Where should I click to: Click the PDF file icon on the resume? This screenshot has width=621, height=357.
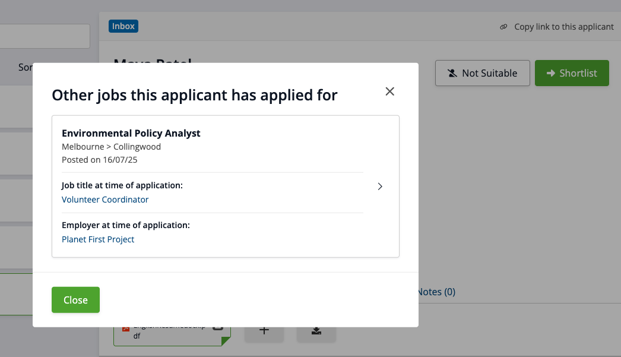point(126,329)
